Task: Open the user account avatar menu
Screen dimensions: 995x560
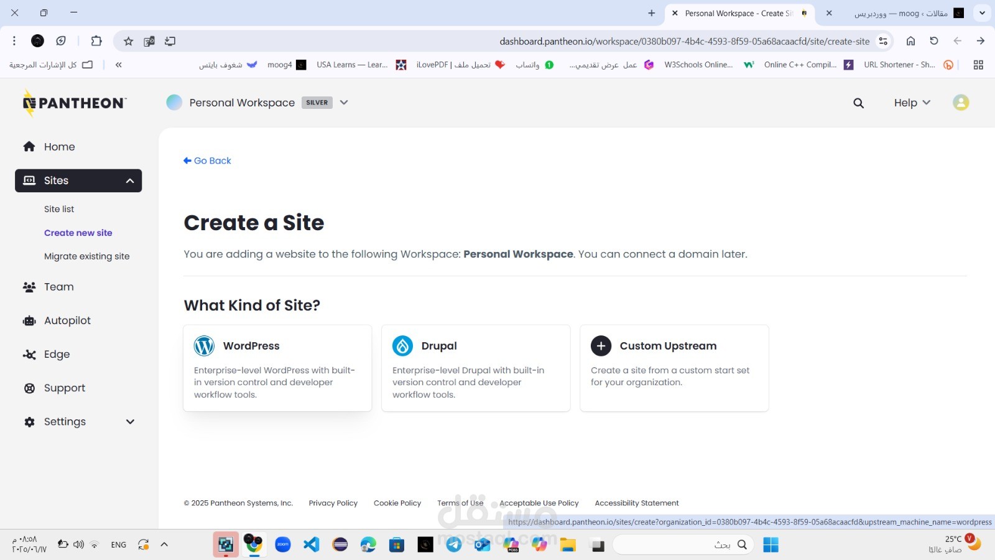Action: tap(961, 103)
